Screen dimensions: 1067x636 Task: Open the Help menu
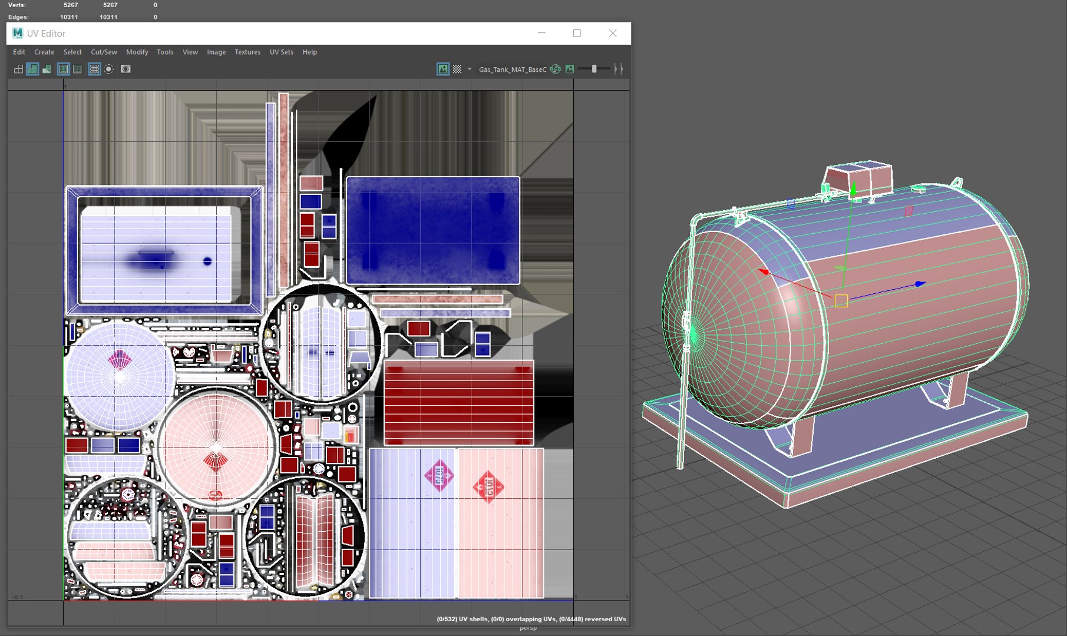point(310,52)
